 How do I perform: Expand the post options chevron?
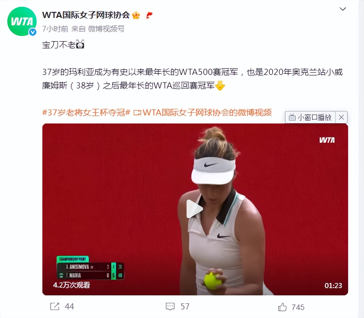343,9
